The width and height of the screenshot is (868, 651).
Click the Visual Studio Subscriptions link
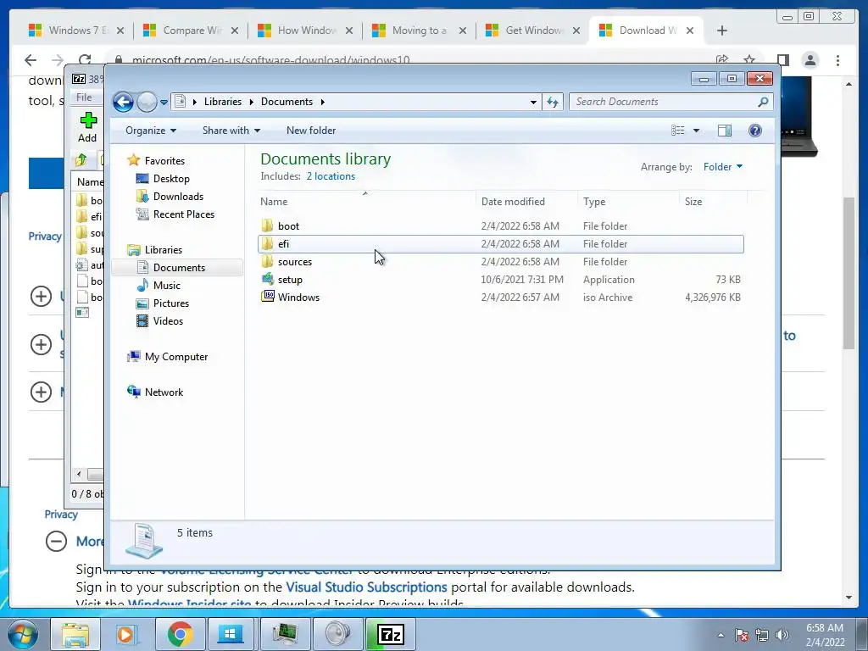[366, 587]
